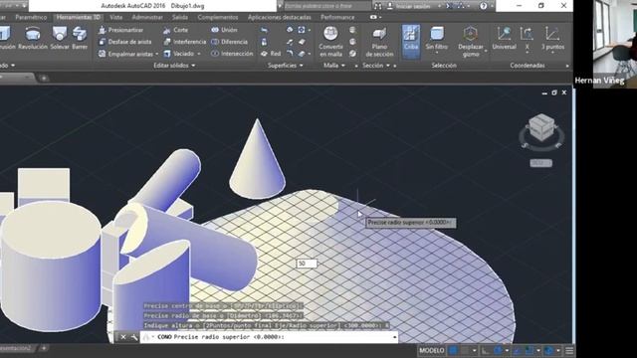Click the command line input field

pos(268,337)
